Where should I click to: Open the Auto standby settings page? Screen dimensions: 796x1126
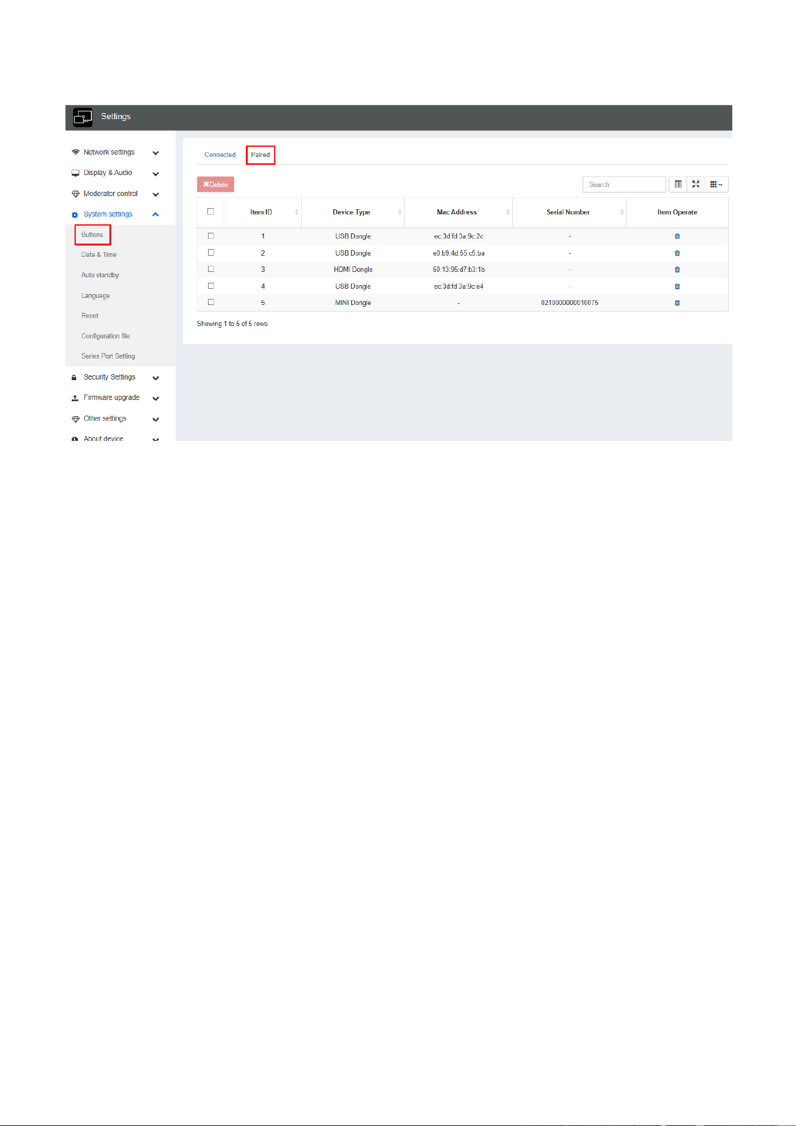[x=100, y=275]
